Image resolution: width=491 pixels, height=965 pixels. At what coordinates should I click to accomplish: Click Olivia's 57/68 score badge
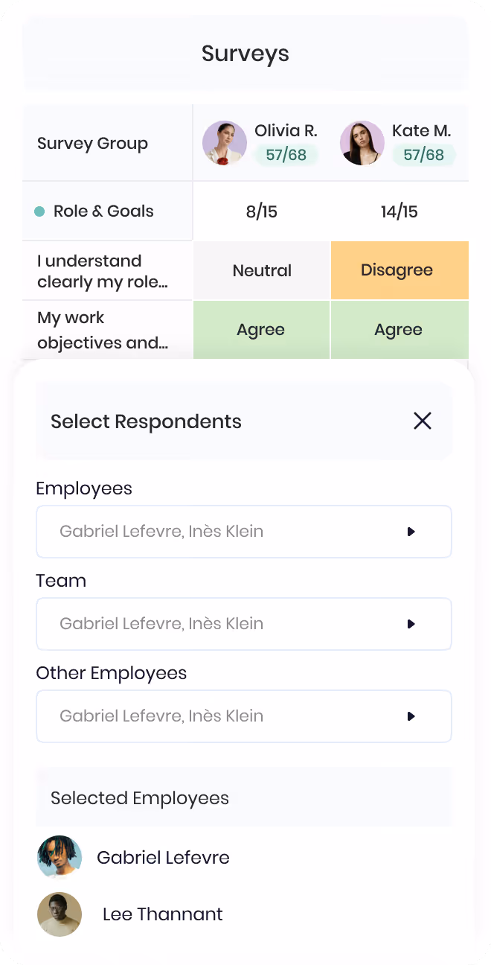click(286, 155)
